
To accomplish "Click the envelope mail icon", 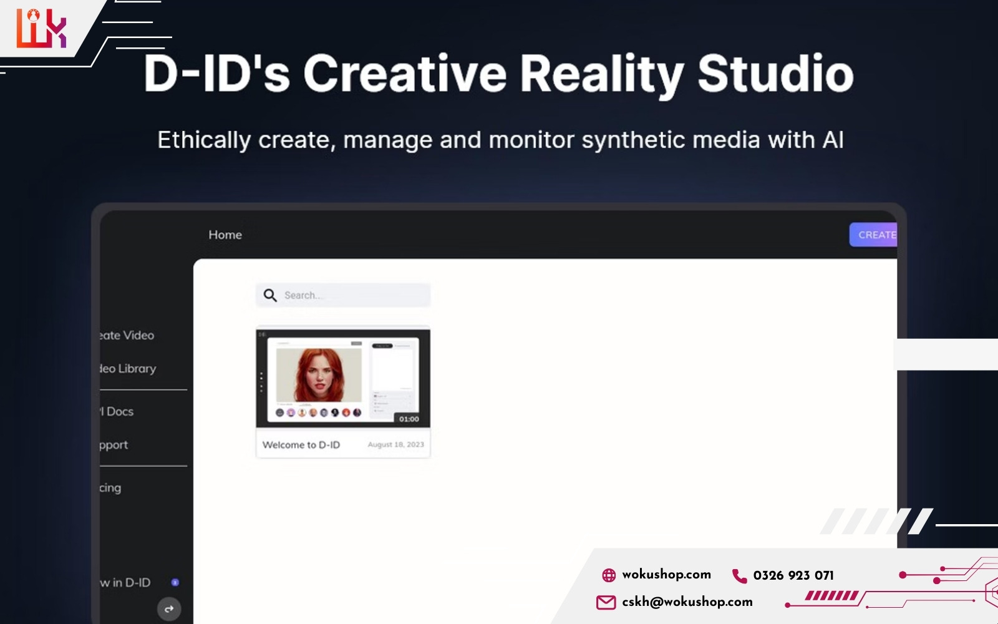I will (606, 602).
